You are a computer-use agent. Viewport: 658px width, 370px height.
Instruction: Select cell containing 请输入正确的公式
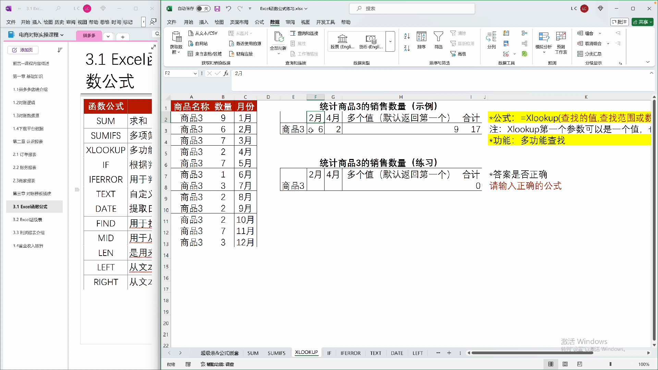tap(525, 186)
